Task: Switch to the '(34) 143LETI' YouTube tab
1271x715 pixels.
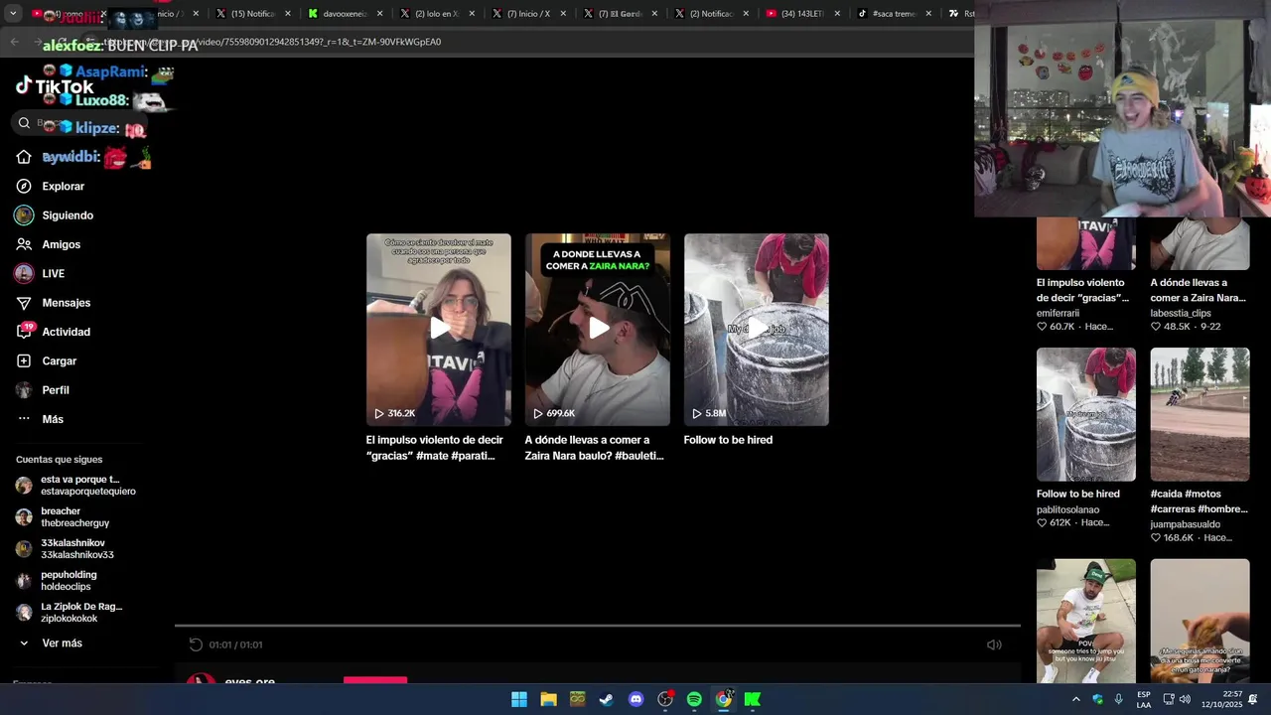Action: [801, 14]
